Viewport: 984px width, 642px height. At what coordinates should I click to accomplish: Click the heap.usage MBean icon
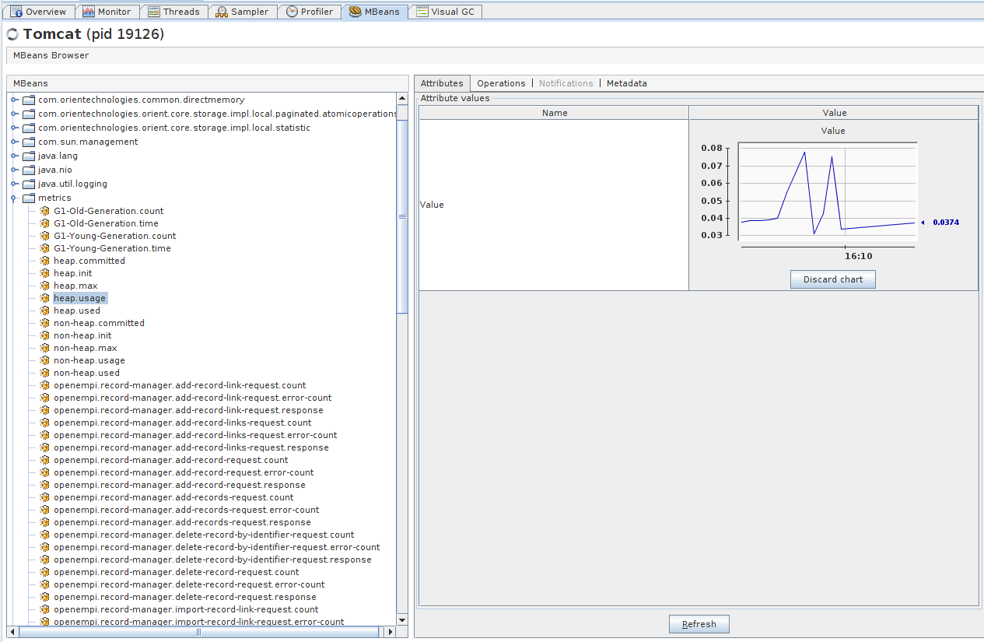tap(45, 298)
